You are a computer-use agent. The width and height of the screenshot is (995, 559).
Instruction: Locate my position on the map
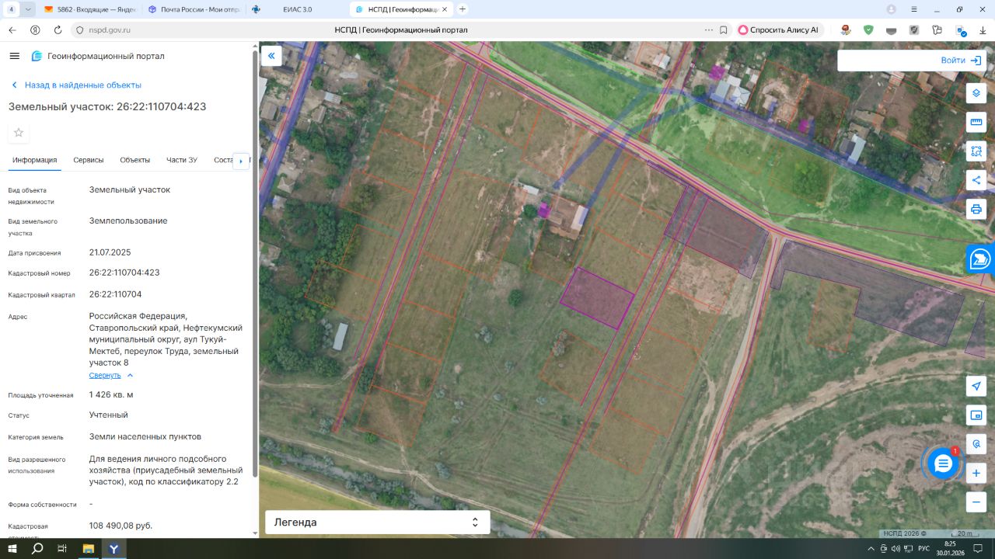[976, 386]
